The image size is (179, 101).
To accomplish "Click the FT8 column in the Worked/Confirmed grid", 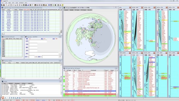I will (x=14, y=39).
